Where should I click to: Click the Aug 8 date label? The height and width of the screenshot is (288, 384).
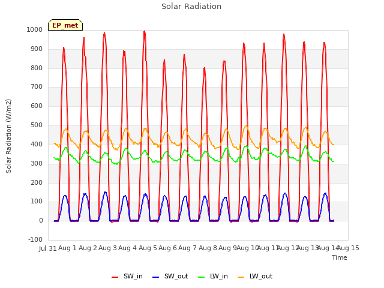[208, 248]
